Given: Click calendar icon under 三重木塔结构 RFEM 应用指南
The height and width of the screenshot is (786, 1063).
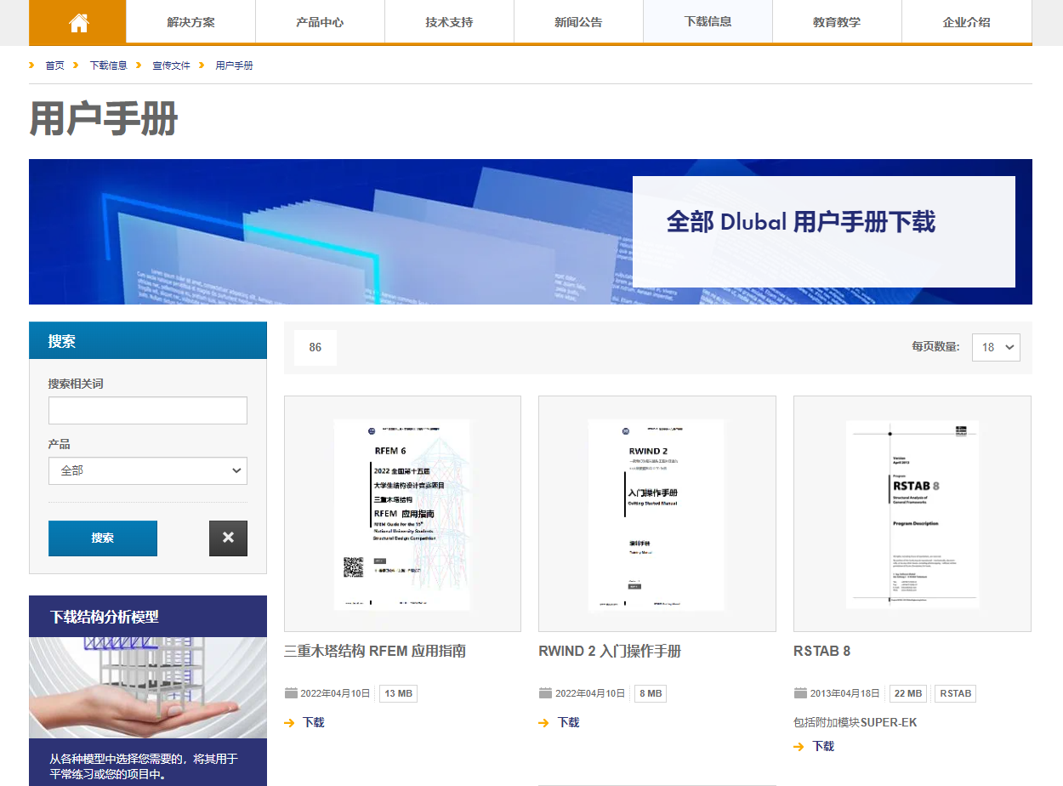Looking at the screenshot, I should click(x=291, y=693).
